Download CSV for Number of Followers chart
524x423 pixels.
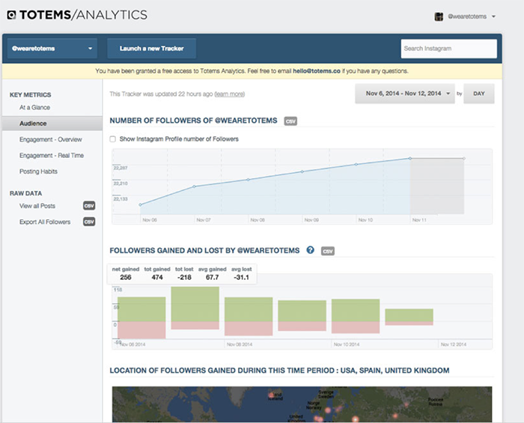(x=290, y=121)
